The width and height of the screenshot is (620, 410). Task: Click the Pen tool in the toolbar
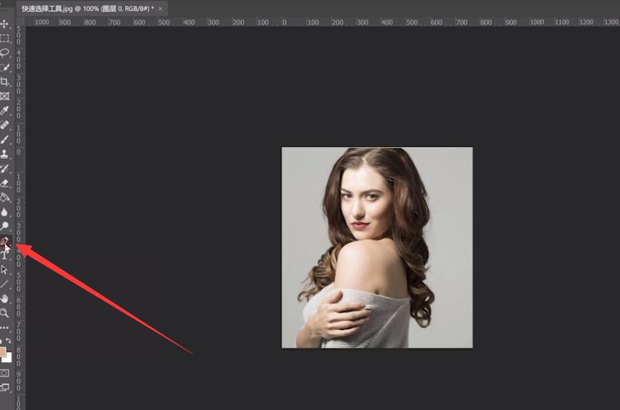[x=5, y=242]
